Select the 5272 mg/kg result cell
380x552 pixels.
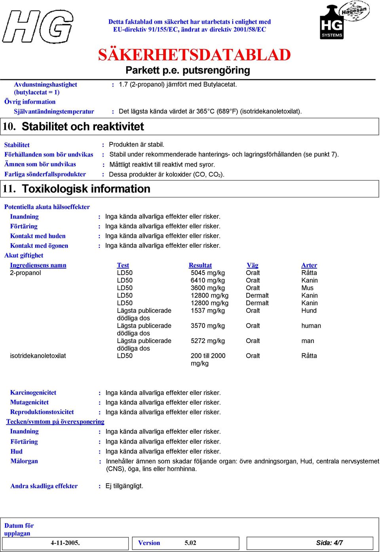point(208,341)
